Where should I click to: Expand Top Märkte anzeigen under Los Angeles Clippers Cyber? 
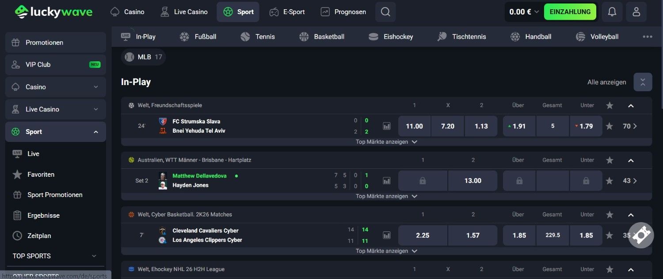pyautogui.click(x=386, y=251)
